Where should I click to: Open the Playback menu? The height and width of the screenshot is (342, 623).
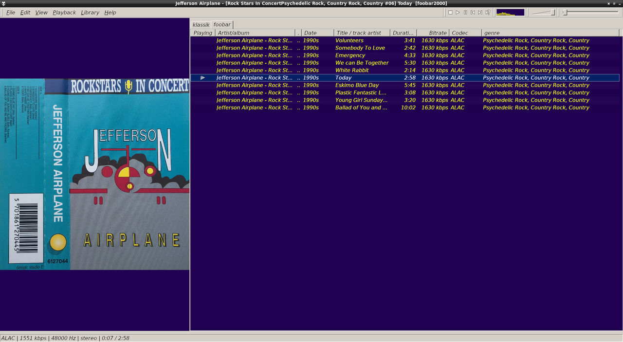(x=64, y=12)
